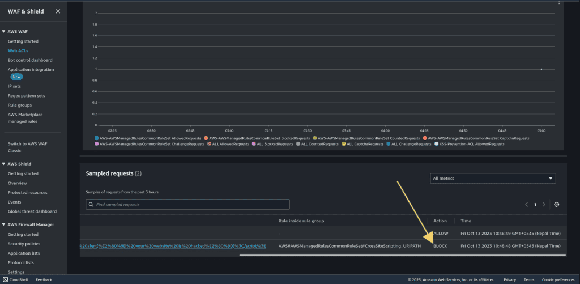Select the BLOCK action cell

[x=440, y=246]
